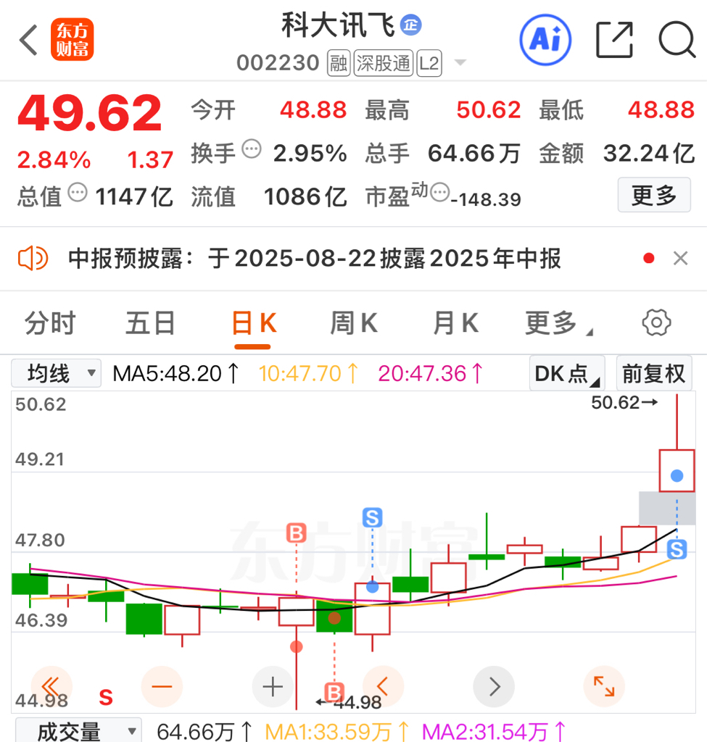This screenshot has height=742, width=707.
Task: Jump to earliest data double-left arrow
Action: [x=51, y=687]
